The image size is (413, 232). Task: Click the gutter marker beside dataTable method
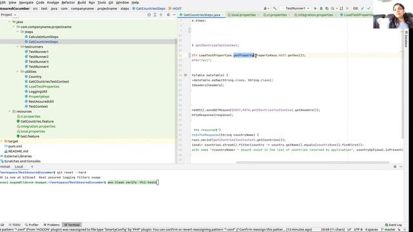[x=185, y=75]
